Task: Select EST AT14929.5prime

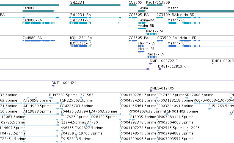Action: click(41, 109)
